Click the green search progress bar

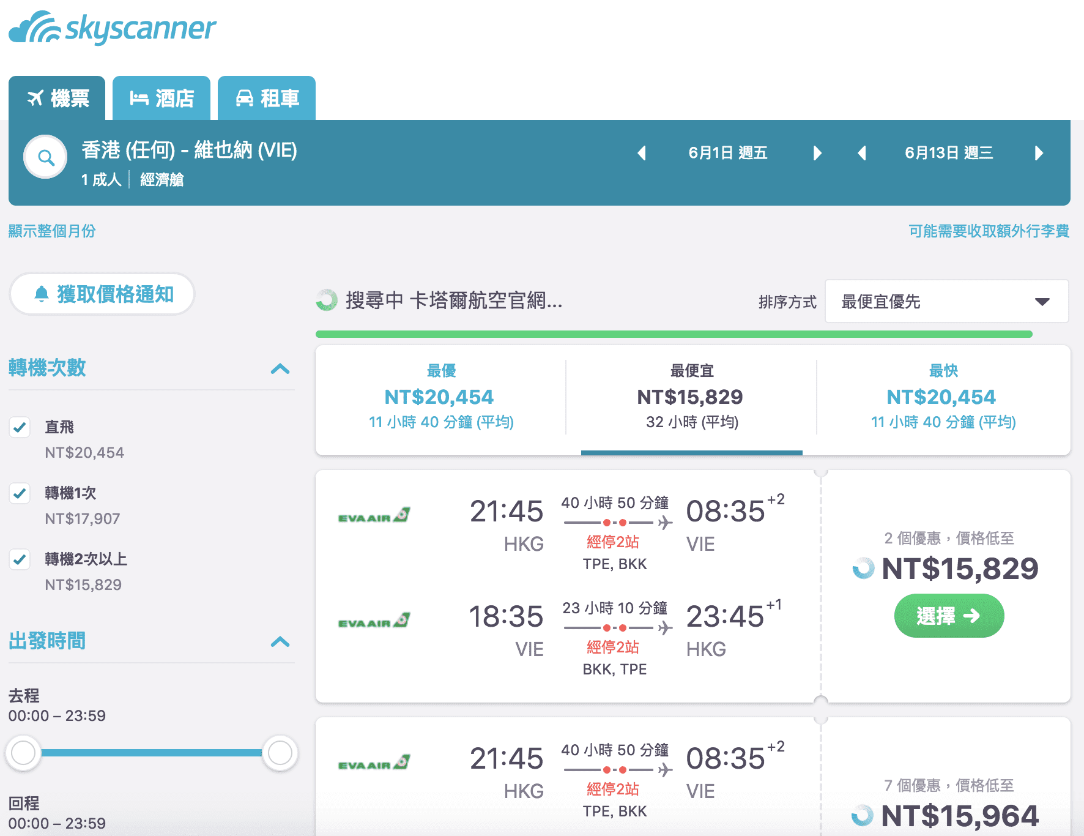tap(674, 334)
